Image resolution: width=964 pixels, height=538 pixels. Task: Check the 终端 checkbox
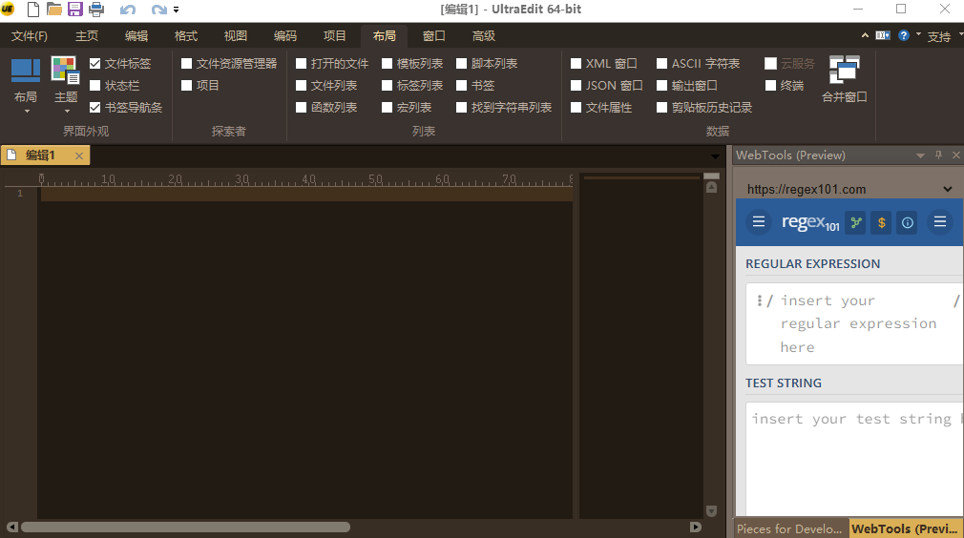click(770, 85)
